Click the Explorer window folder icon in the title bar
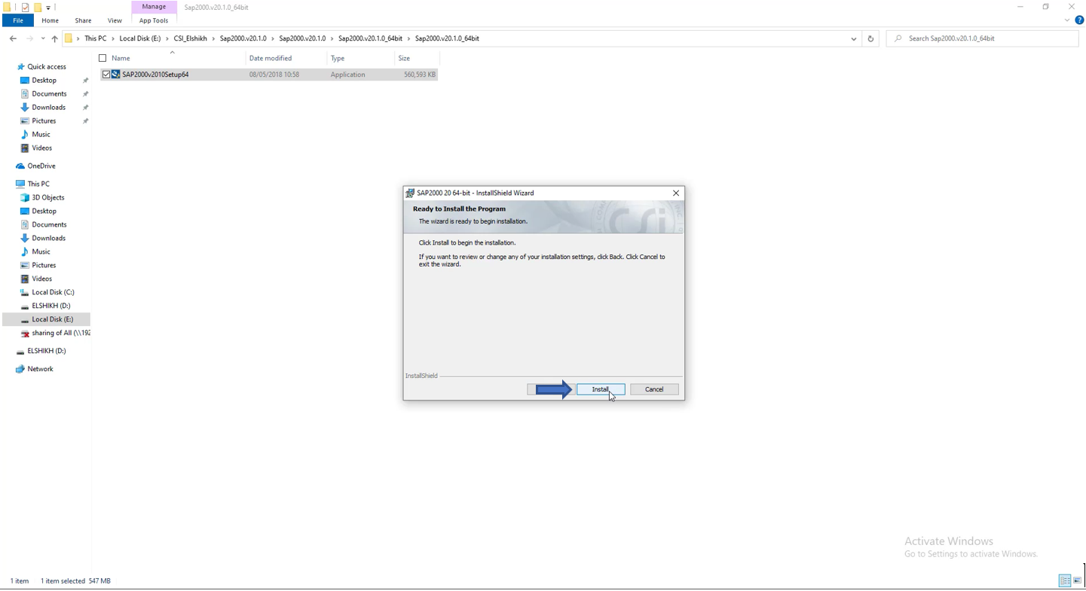This screenshot has height=591, width=1086. tap(8, 8)
